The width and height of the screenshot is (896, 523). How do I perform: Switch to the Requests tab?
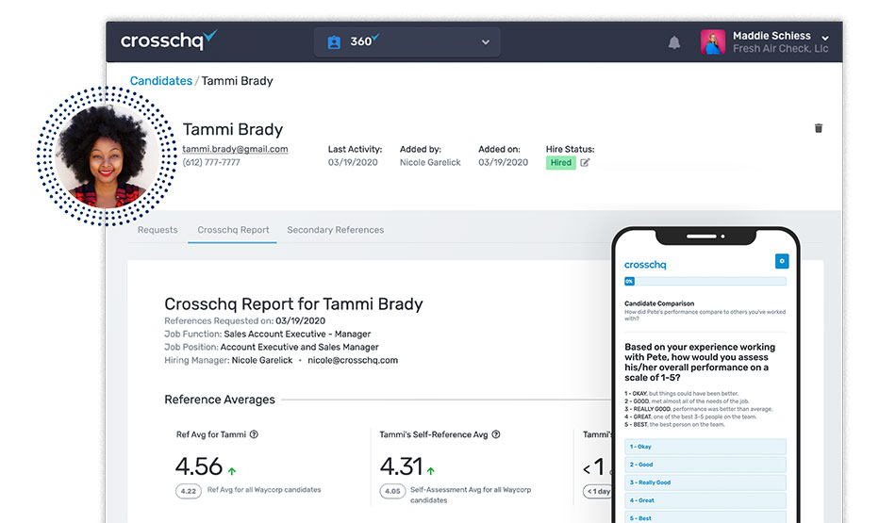[x=158, y=230]
